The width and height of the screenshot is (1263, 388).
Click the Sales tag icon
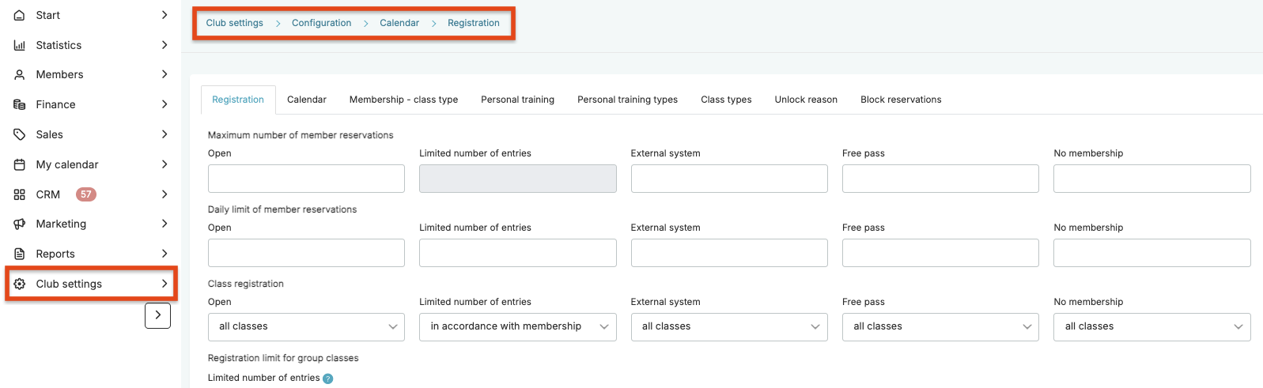pos(20,134)
